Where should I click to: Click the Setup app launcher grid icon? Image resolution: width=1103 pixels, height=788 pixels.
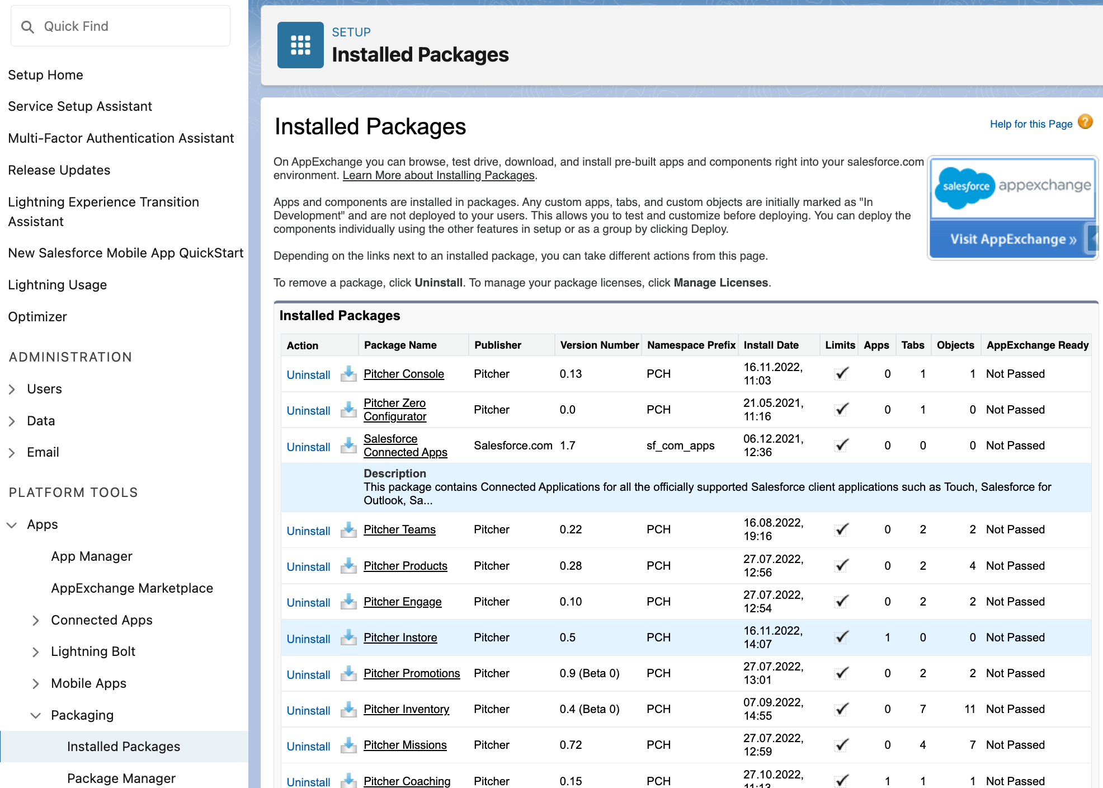[x=300, y=45]
